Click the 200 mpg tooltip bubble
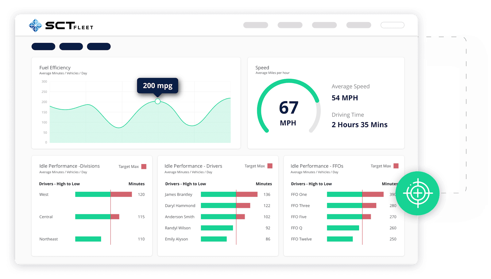 coord(157,86)
